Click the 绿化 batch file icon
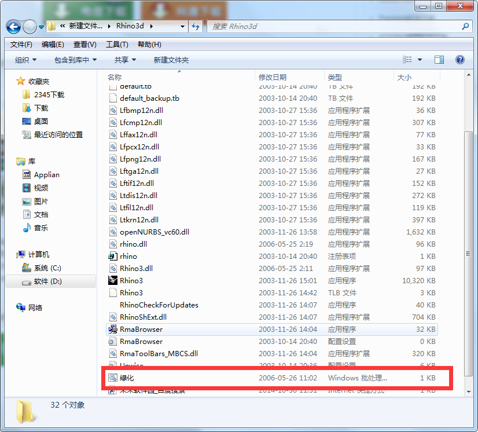478x432 pixels. pos(112,378)
